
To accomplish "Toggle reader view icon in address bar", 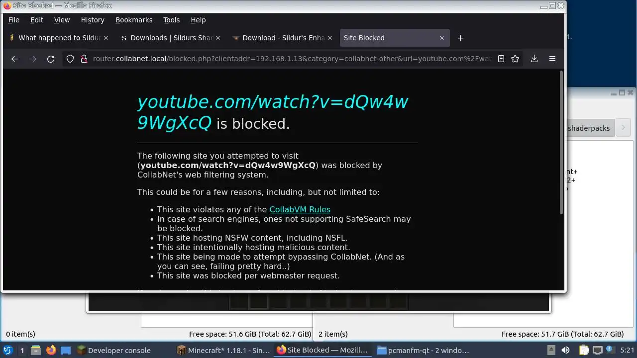I will pos(501,59).
